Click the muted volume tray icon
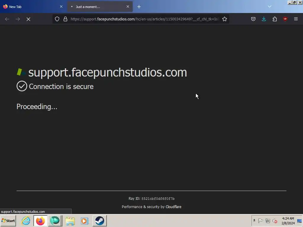The width and height of the screenshot is (303, 227). [275, 220]
